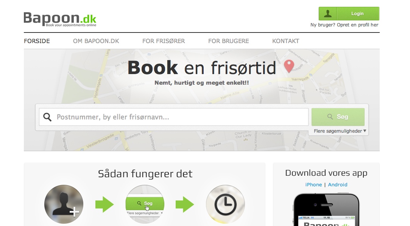Viewport: 410px width, 226px height.
Task: Open the KONTAKT page
Action: click(285, 41)
